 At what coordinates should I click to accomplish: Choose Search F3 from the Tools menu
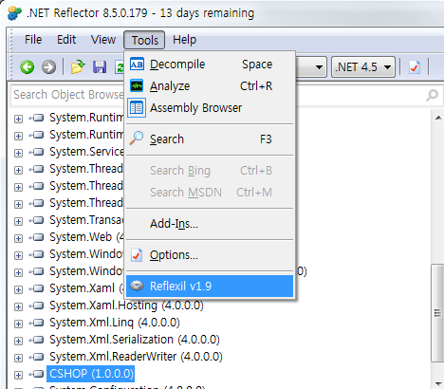pos(210,139)
